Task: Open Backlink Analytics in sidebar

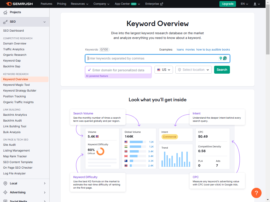Action: 15,115
